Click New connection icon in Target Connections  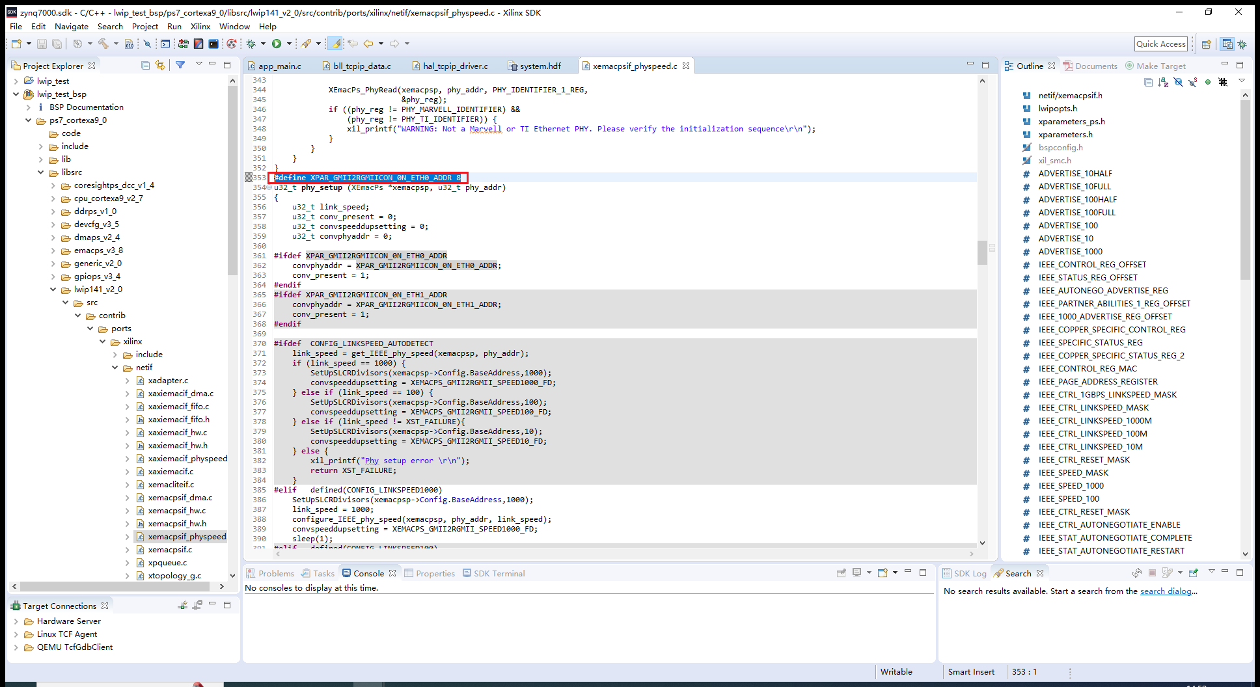pos(183,605)
